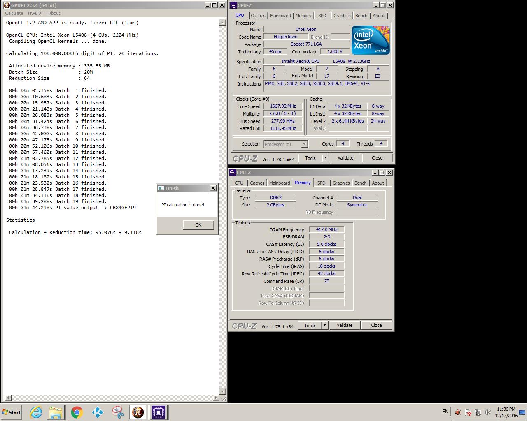527x421 pixels.
Task: Open the About menu in GPUPI
Action: point(54,13)
